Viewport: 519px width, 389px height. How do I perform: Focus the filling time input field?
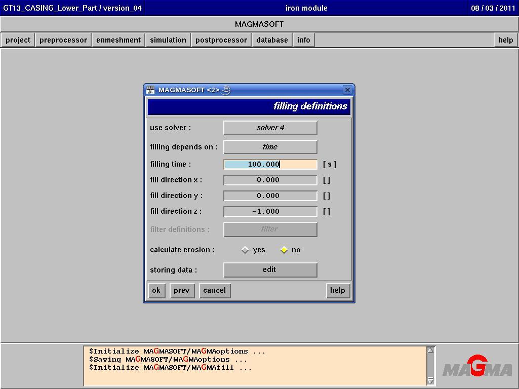[270, 164]
